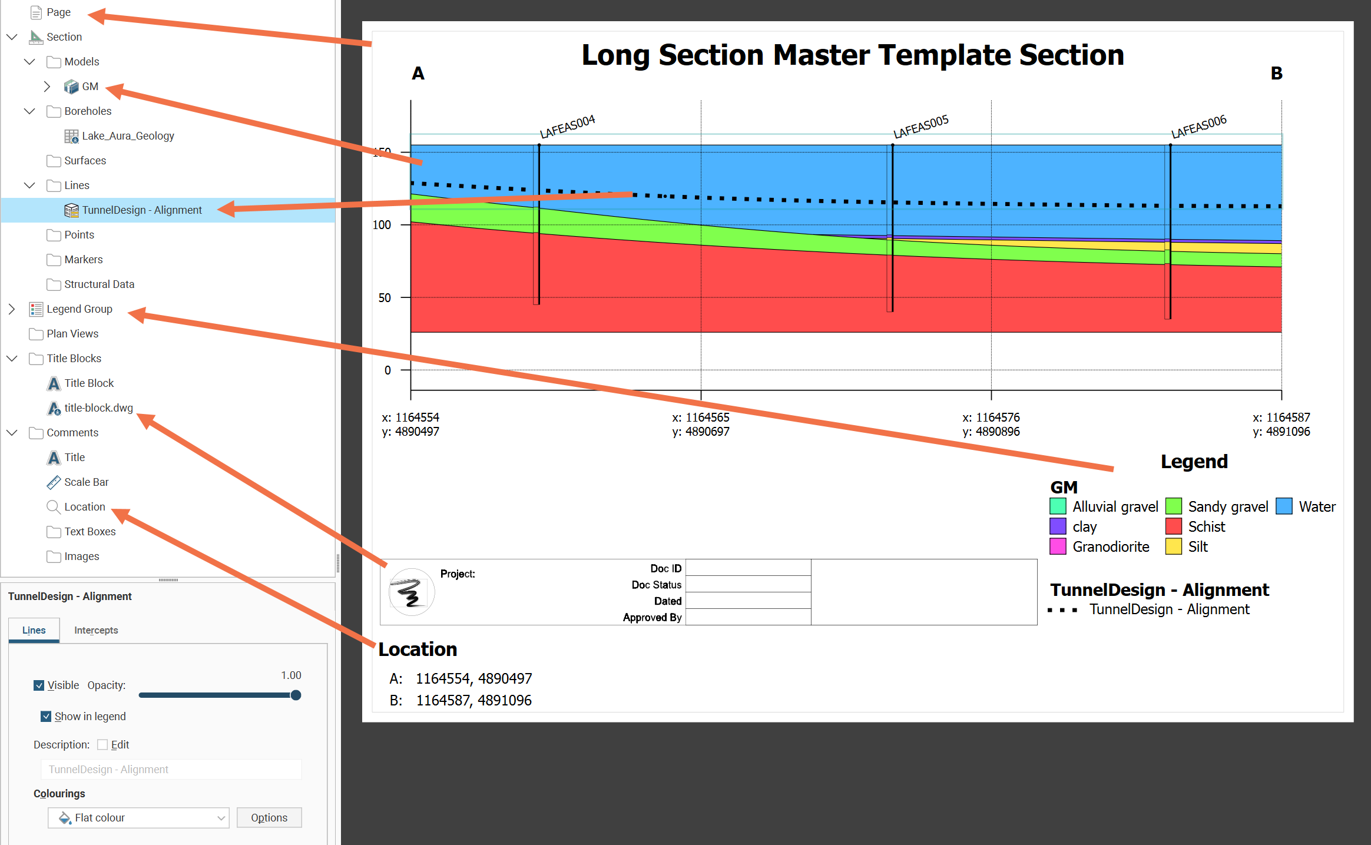The image size is (1371, 845).
Task: Select the Legend Group list icon
Action: (x=36, y=309)
